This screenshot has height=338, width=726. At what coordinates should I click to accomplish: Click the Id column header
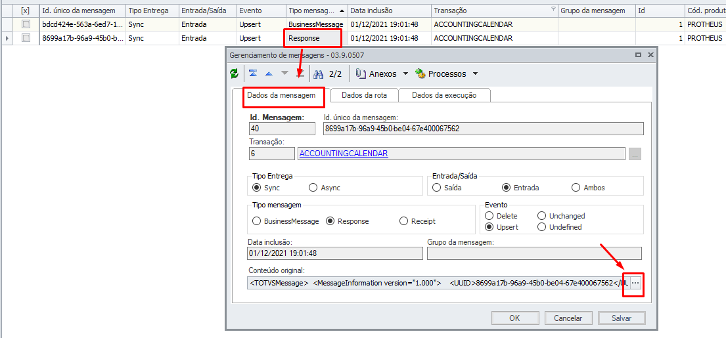(x=660, y=11)
